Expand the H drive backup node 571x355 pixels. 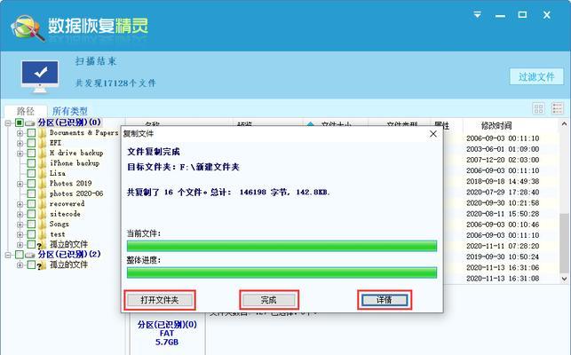pos(20,154)
